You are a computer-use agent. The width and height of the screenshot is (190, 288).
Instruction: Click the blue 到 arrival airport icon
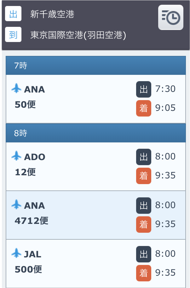coord(13,35)
